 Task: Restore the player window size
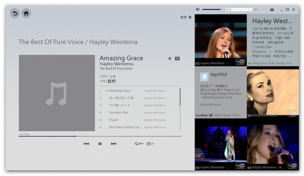[287, 9]
